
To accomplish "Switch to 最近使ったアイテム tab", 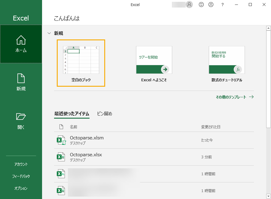I will click(x=72, y=114).
